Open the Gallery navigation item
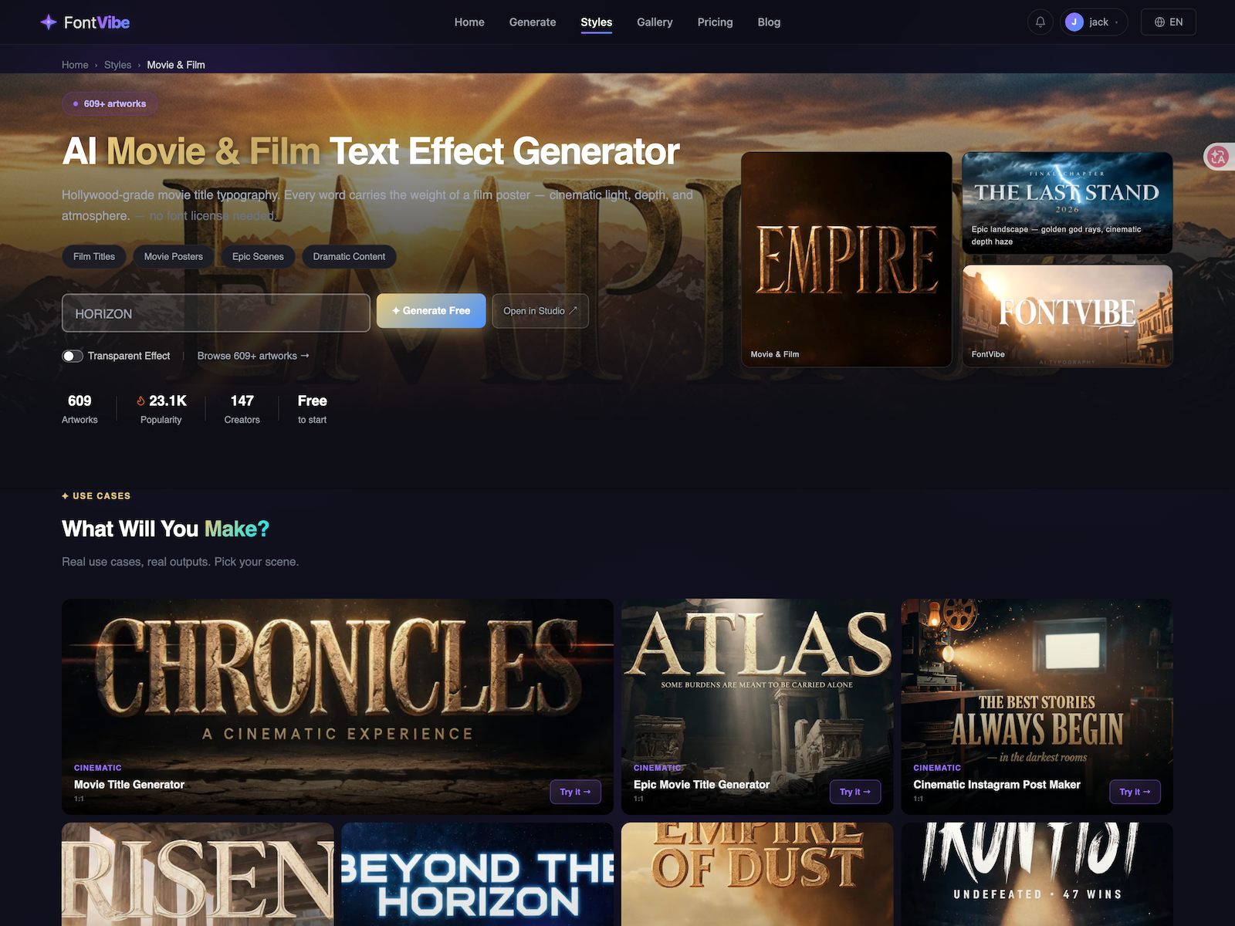Image resolution: width=1235 pixels, height=926 pixels. (x=655, y=22)
